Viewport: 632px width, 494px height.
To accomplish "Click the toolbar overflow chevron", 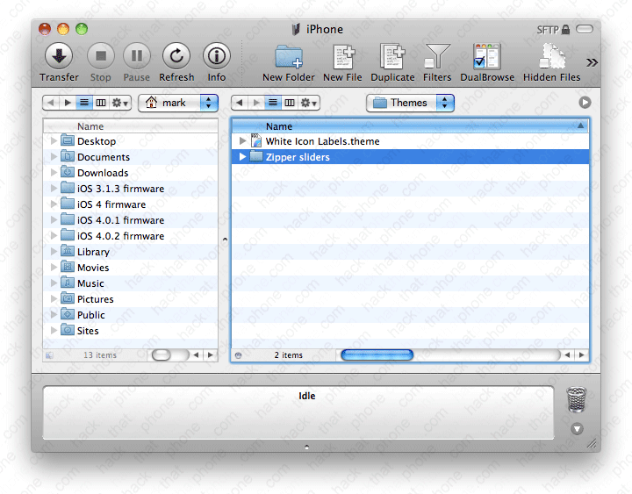I will coord(592,62).
